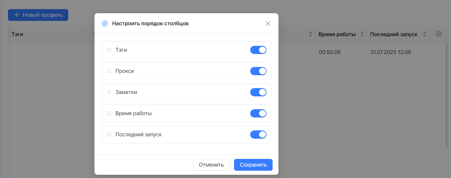Select the Новый профиль button

pyautogui.click(x=38, y=15)
